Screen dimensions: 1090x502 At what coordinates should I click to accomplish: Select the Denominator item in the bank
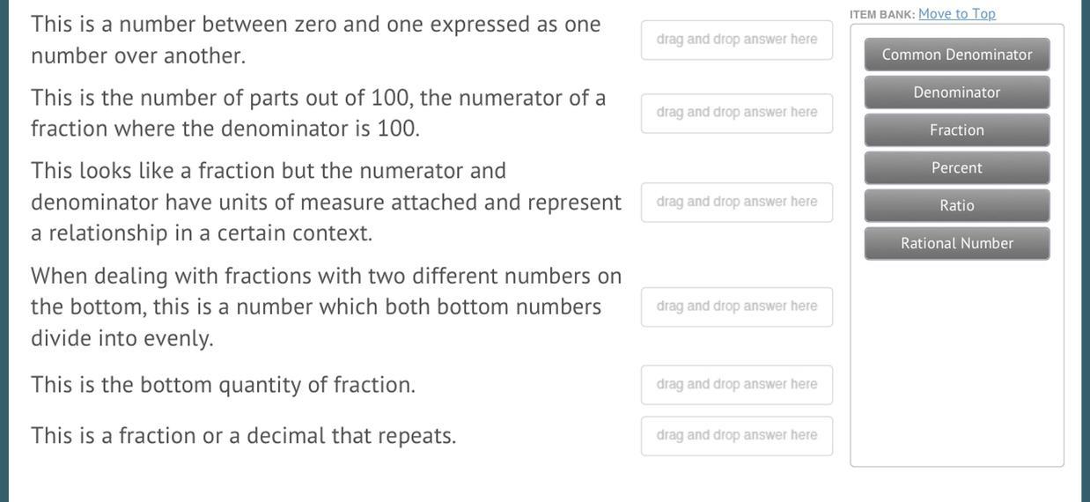pyautogui.click(x=957, y=92)
